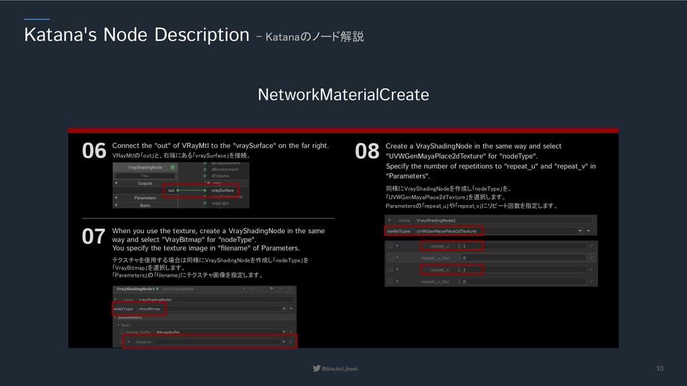Click the green 'out' output port

177,190
